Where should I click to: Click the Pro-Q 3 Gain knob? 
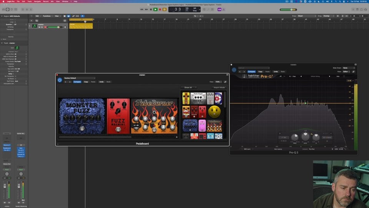coord(305,136)
